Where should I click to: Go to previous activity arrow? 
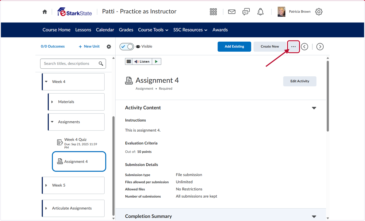point(304,47)
